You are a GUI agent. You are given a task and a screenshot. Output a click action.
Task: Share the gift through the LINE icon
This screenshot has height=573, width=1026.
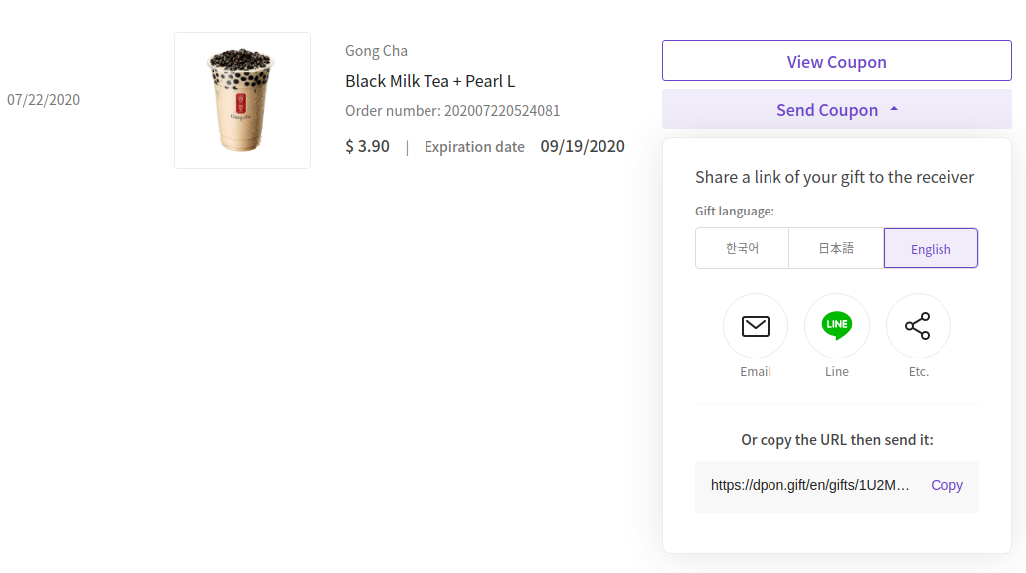[x=837, y=326]
